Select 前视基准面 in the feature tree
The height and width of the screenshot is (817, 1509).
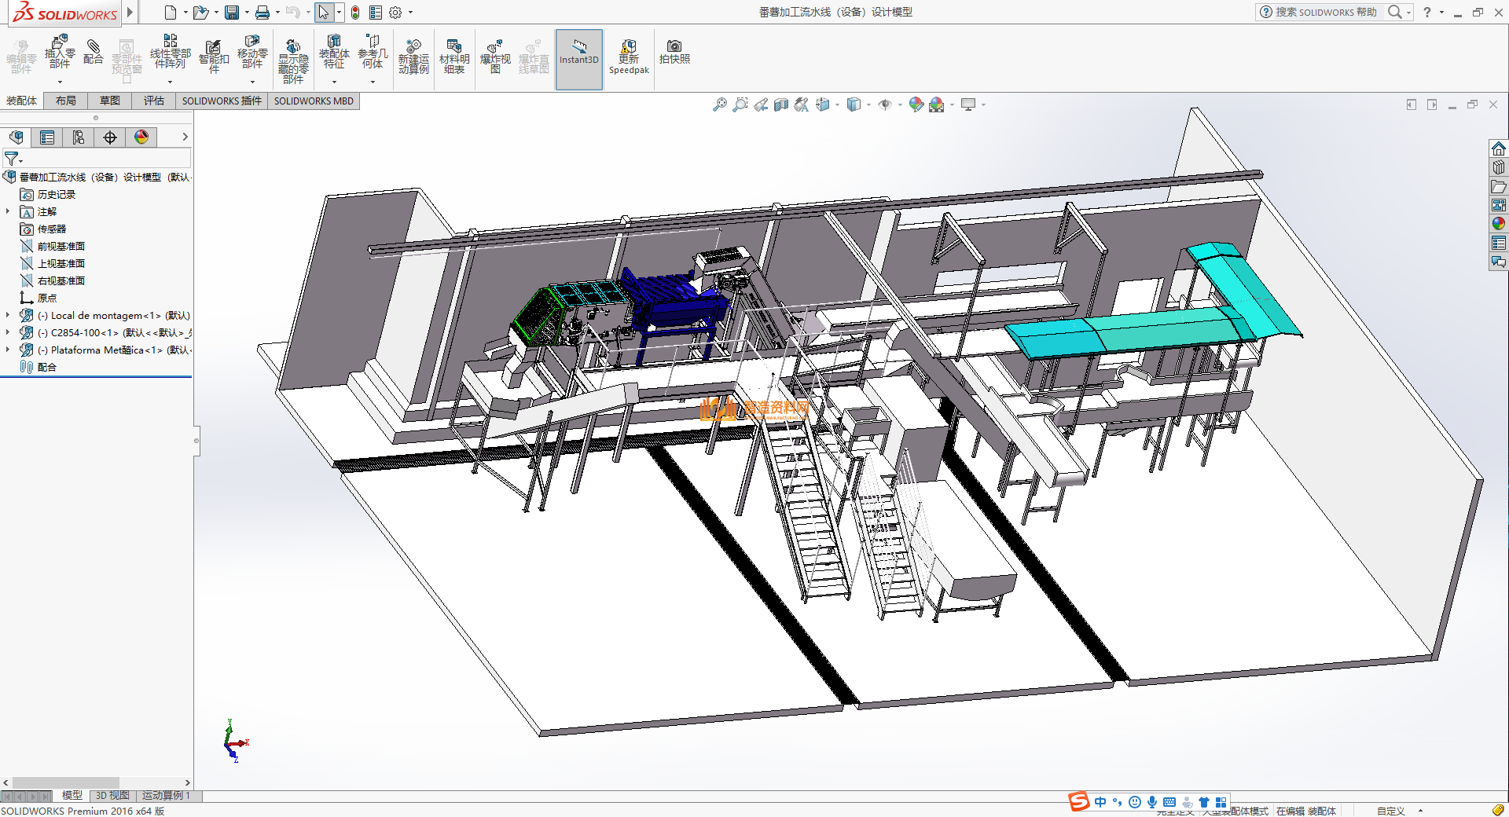click(61, 246)
